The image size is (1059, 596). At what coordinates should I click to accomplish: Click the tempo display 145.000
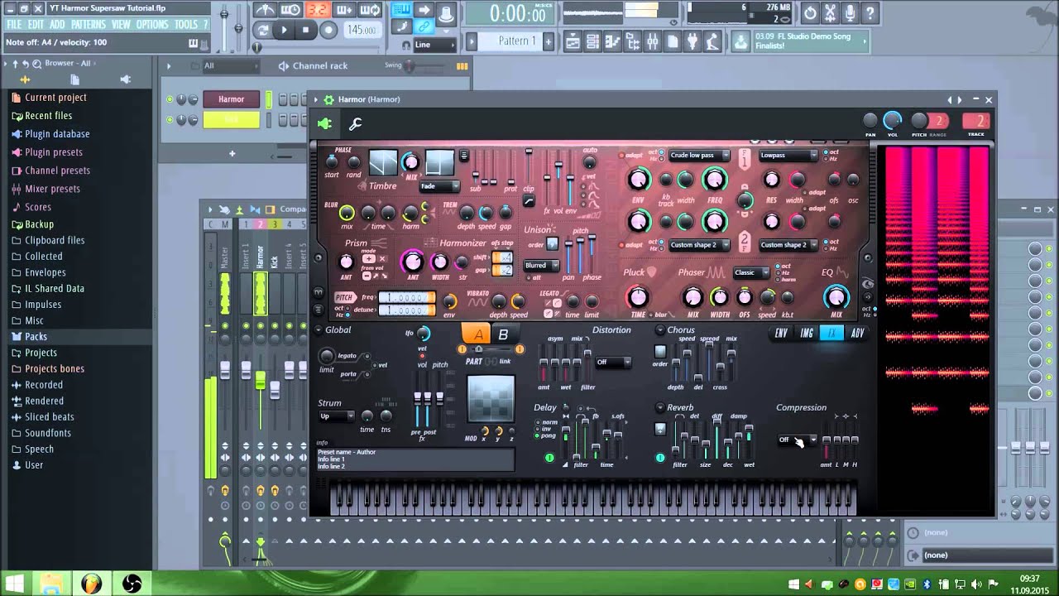362,30
